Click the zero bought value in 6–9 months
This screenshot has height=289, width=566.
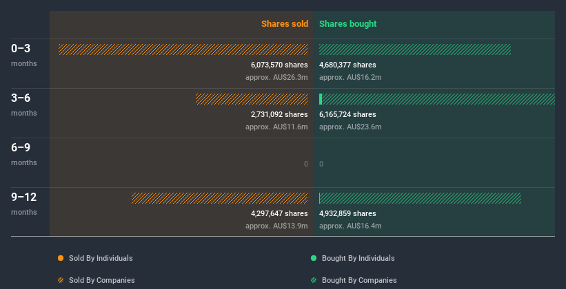321,164
